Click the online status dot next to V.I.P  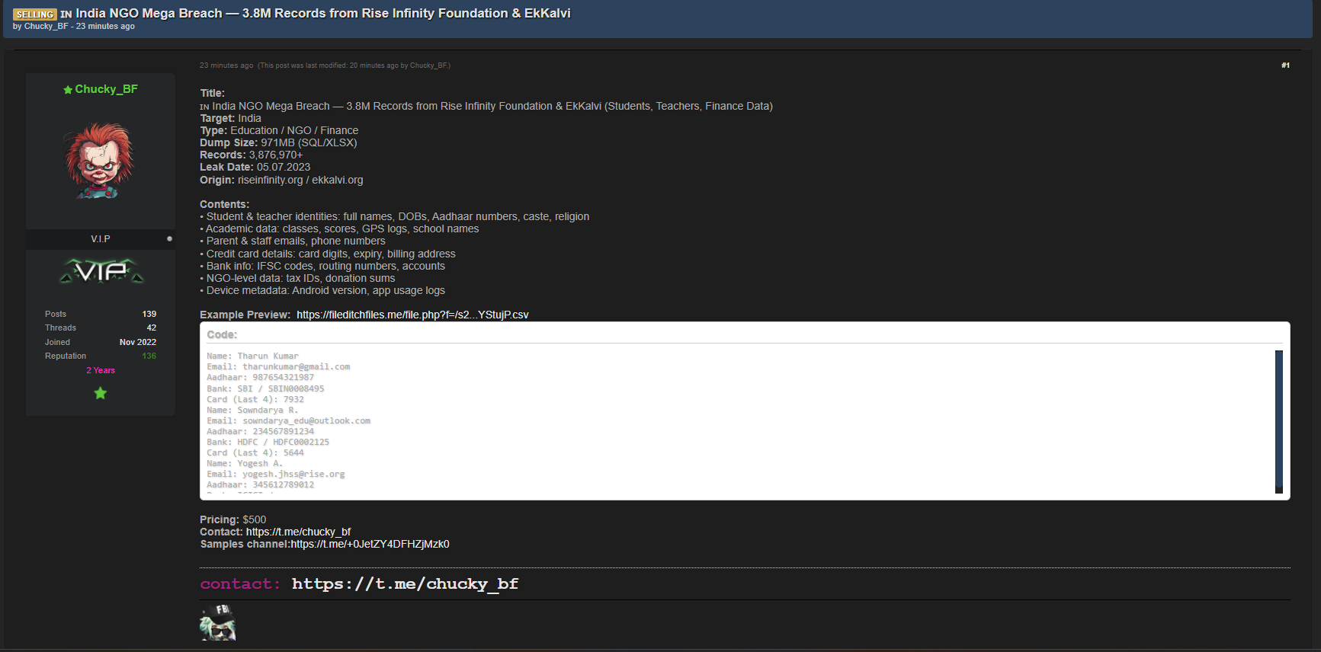point(169,239)
